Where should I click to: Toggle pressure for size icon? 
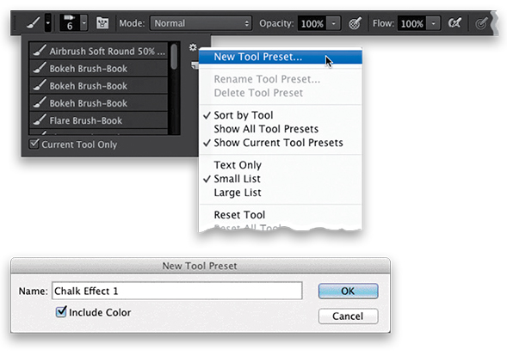point(481,23)
